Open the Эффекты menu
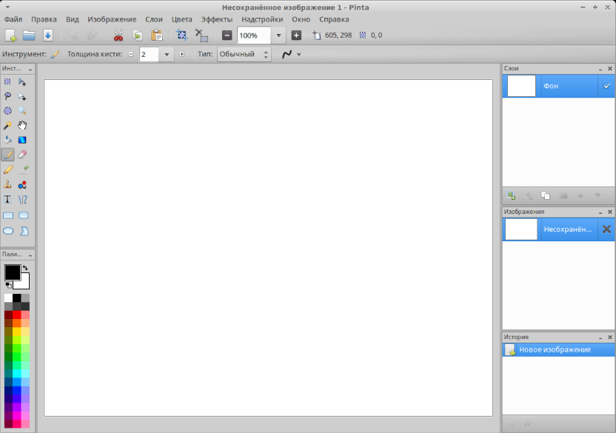Image resolution: width=616 pixels, height=433 pixels. (216, 19)
